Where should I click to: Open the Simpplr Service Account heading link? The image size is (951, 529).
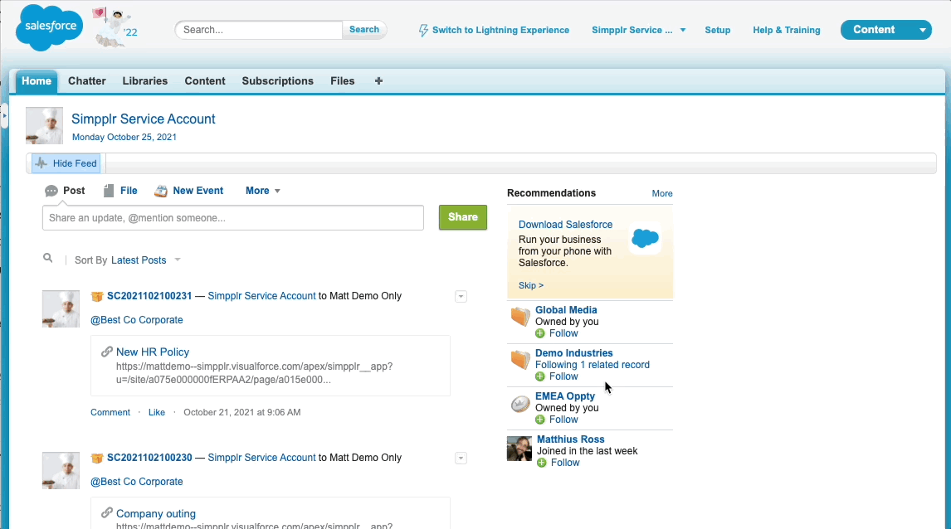pos(143,119)
